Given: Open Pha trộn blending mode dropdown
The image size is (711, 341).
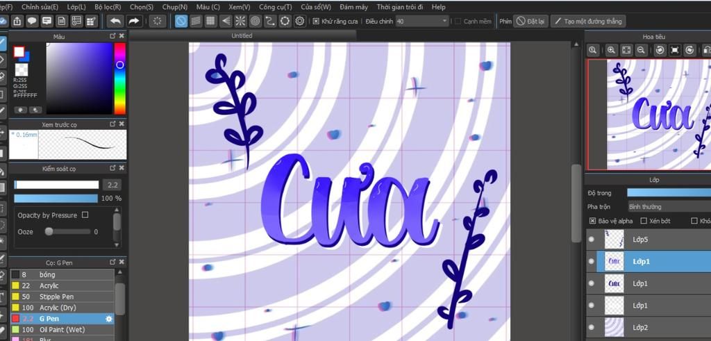Looking at the screenshot, I should pos(669,207).
